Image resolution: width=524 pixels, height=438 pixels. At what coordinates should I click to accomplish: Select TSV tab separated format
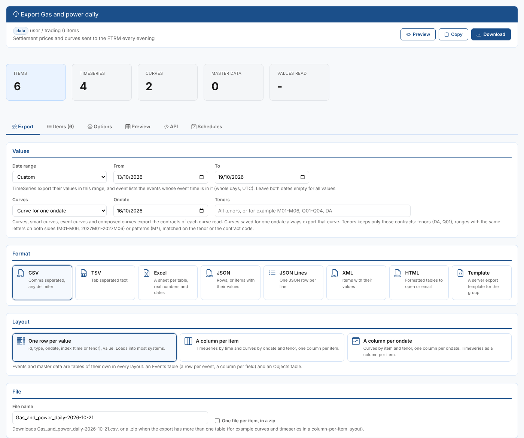[x=105, y=282]
